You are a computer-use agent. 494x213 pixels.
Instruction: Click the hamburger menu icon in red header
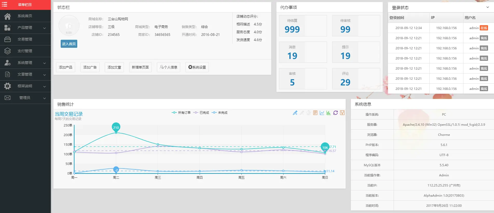pyautogui.click(x=4, y=4)
